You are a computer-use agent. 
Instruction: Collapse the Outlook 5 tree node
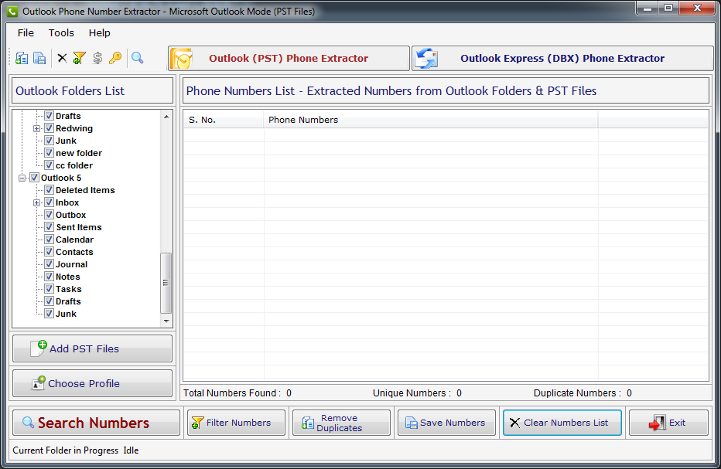pyautogui.click(x=22, y=178)
